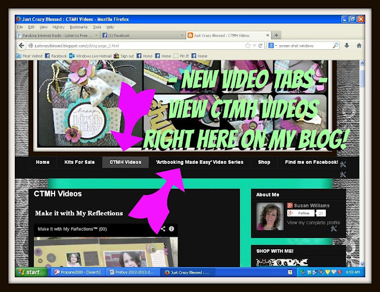Play the Make It with My Reflections video
Image resolution: width=380 pixels, height=292 pixels.
pos(106,252)
